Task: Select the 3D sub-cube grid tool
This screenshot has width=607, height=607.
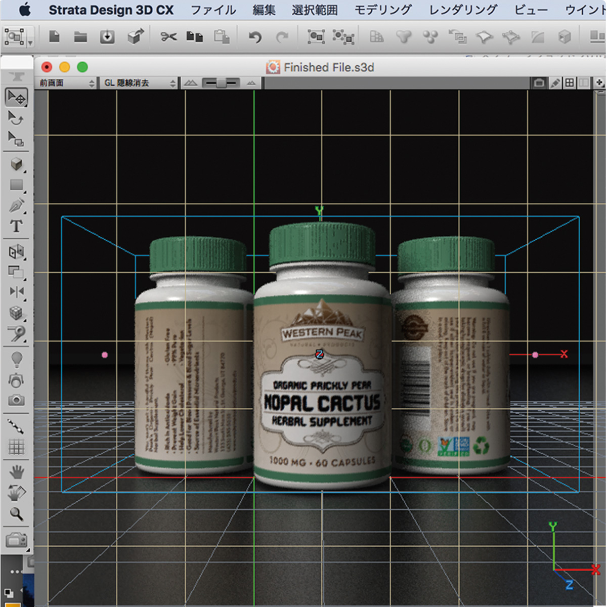Action: coord(16,313)
